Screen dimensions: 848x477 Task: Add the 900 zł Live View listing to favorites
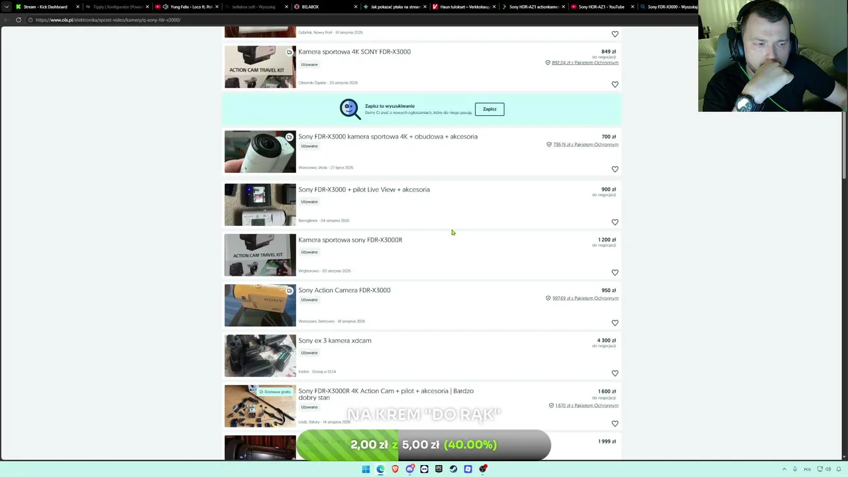[x=615, y=222]
